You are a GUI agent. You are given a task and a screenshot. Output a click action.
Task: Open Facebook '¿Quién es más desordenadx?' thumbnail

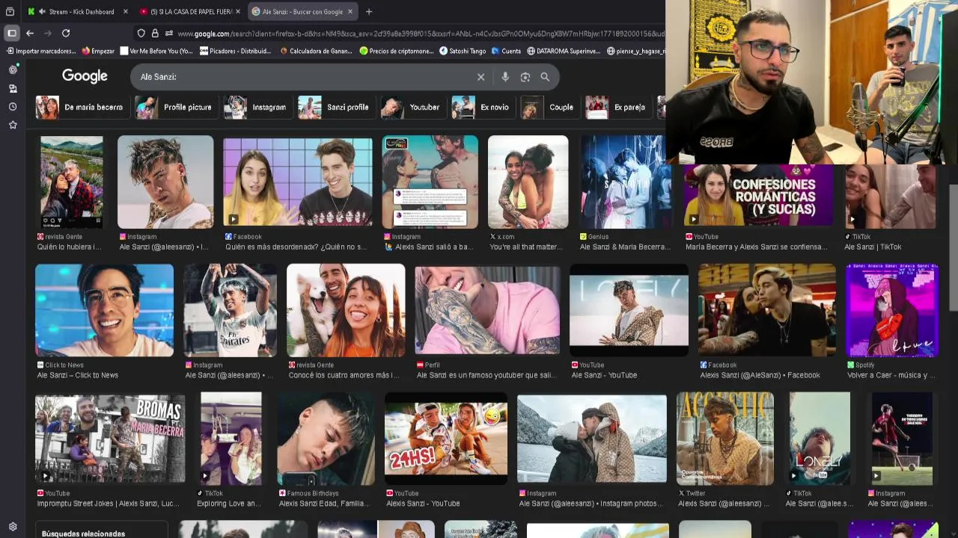(298, 182)
